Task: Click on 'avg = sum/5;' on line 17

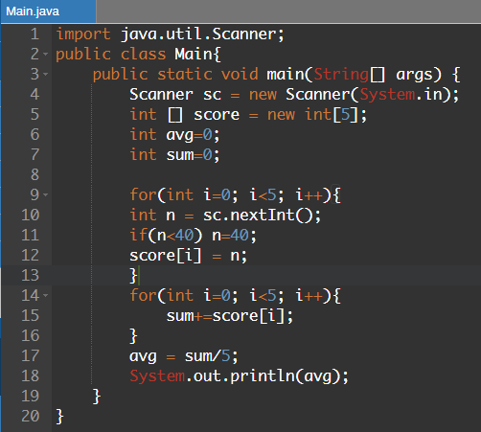Action: pos(184,356)
